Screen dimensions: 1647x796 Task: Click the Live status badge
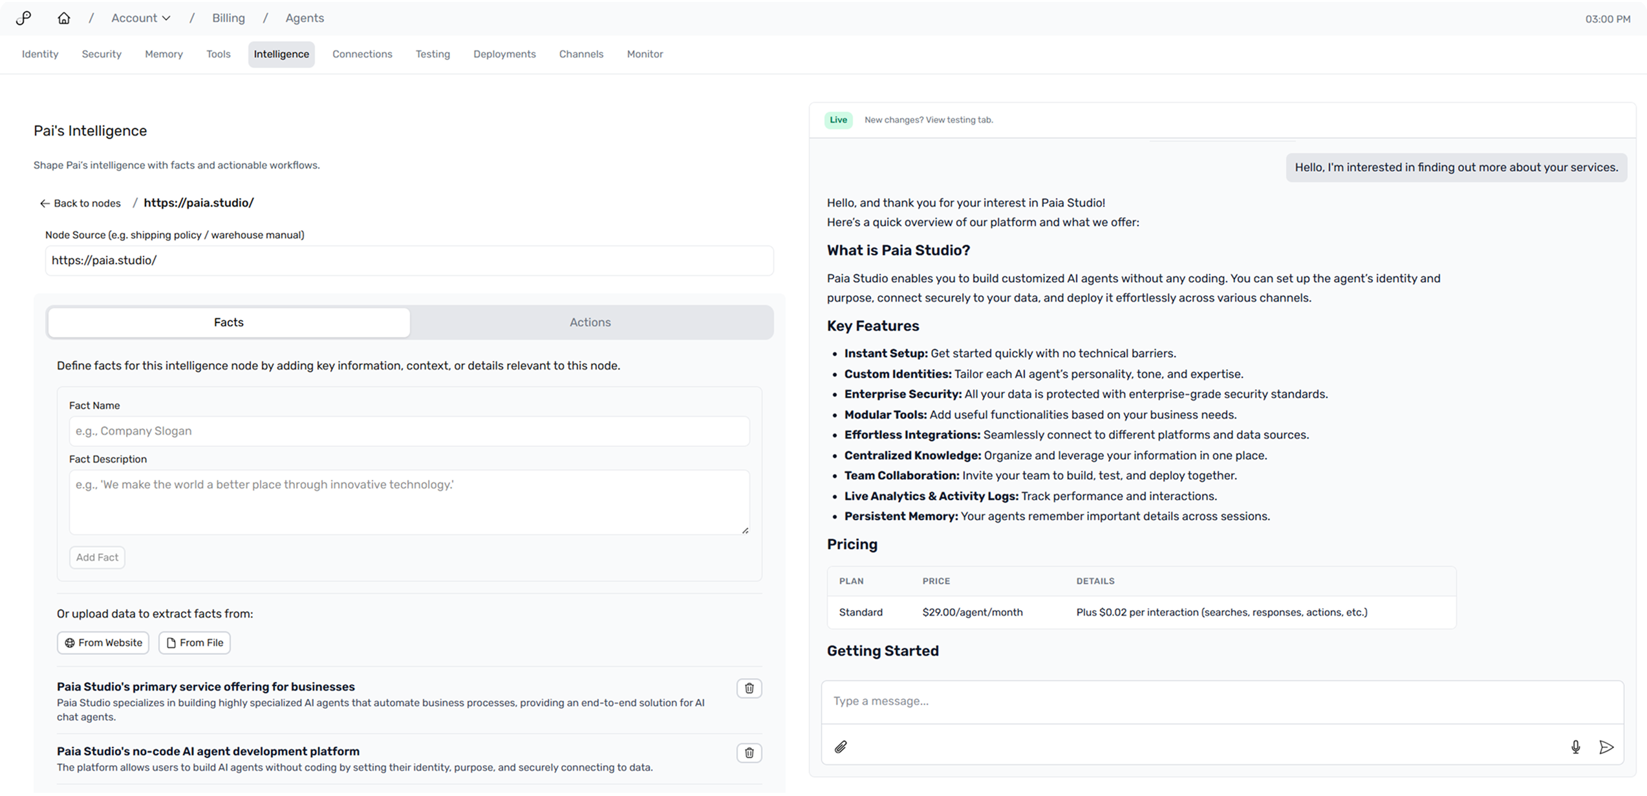(x=838, y=120)
